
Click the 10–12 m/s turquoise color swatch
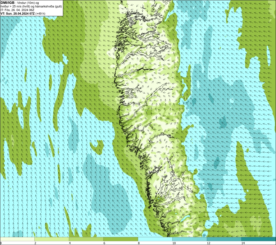point(190,239)
